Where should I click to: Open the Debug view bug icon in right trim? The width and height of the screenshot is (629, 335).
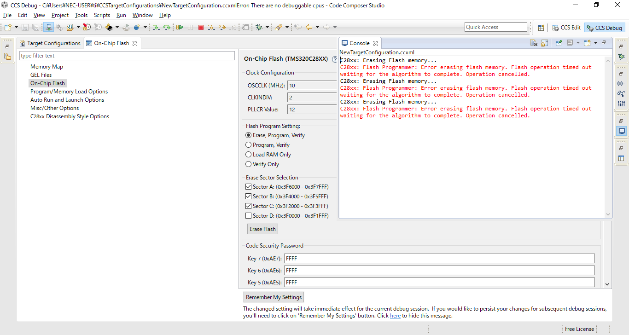[621, 56]
